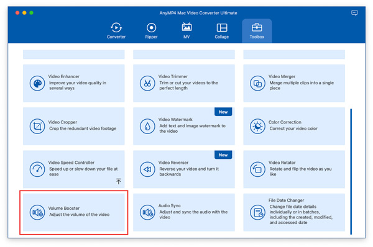The image size is (373, 247).
Task: Click the Video Rotator rotate icon
Action: click(257, 169)
